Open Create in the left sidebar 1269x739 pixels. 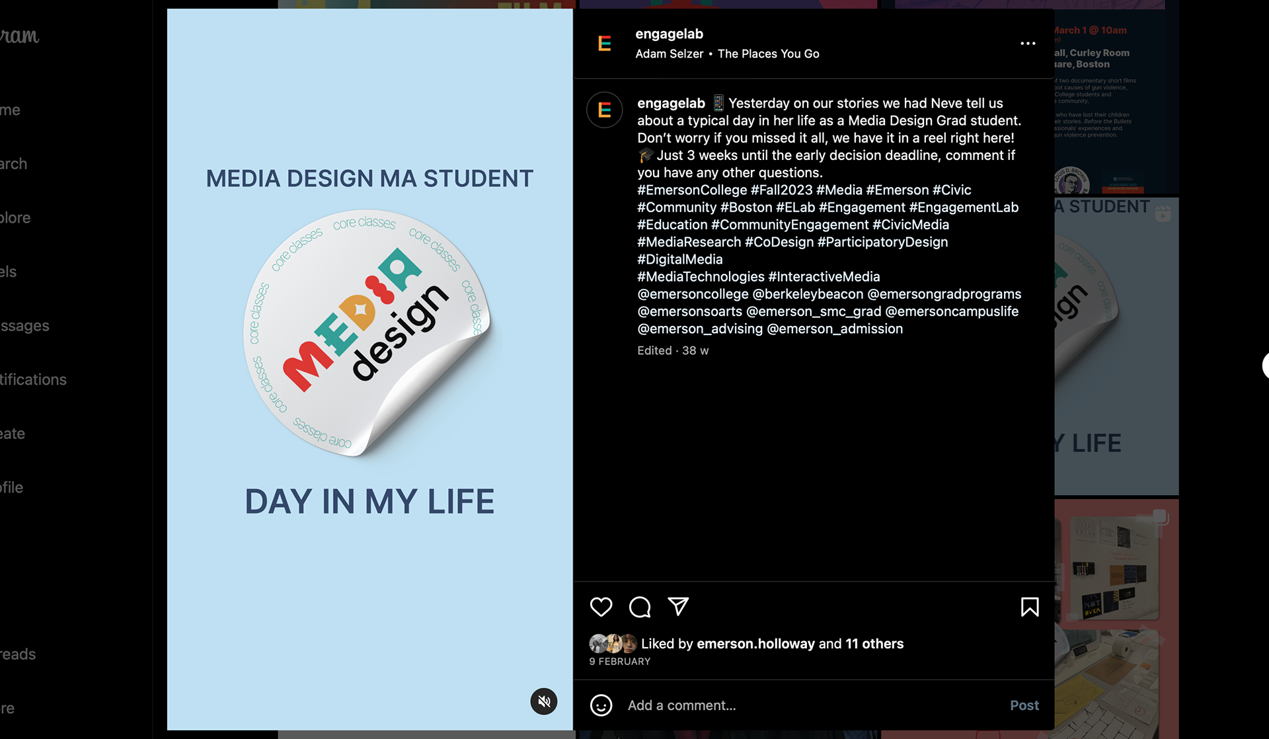[x=13, y=434]
